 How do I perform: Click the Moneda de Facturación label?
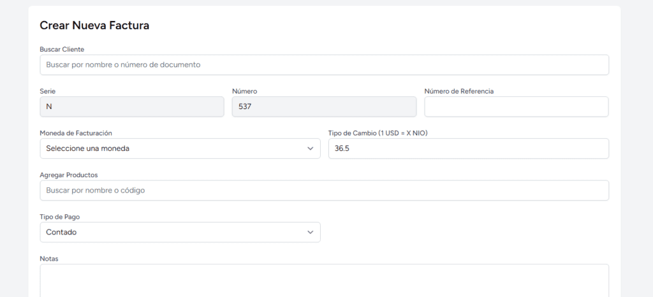click(x=76, y=133)
